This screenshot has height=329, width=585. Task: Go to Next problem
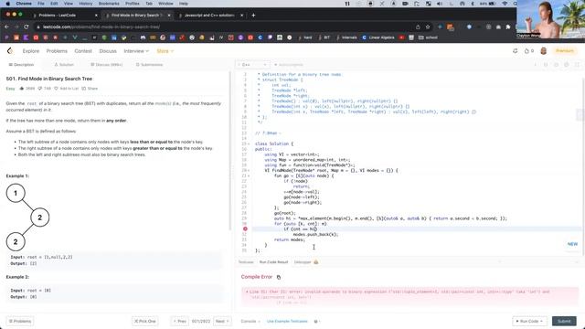(222, 321)
